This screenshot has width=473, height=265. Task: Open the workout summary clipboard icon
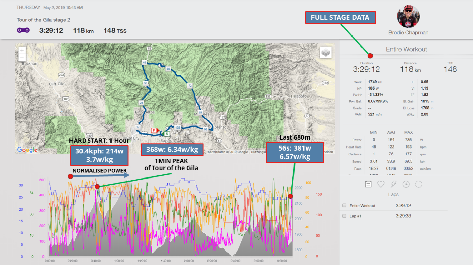[368, 184]
